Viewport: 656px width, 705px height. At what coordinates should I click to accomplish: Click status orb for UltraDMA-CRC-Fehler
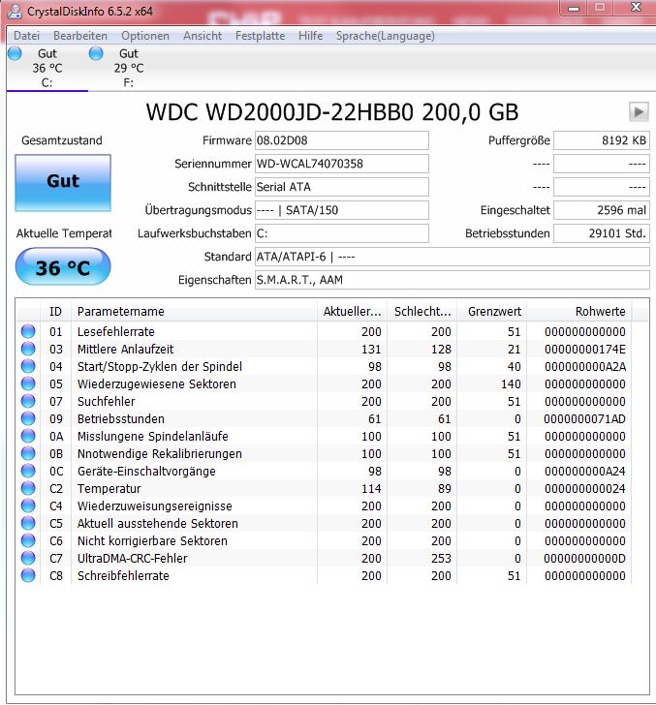pyautogui.click(x=28, y=558)
